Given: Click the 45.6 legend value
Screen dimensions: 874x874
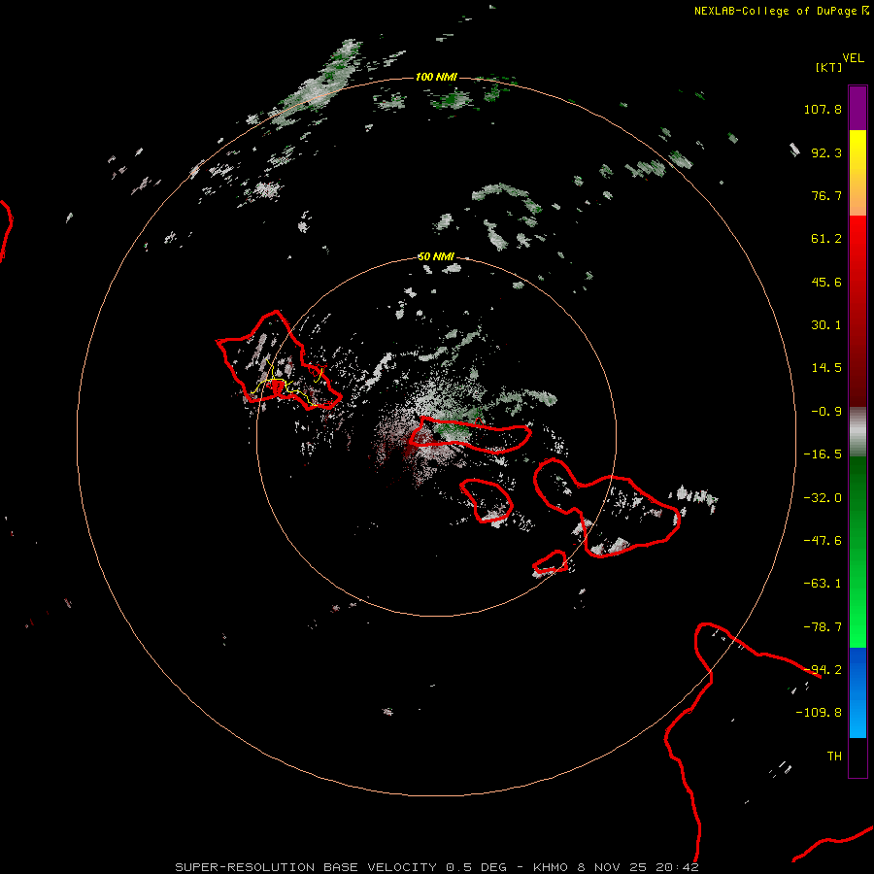Looking at the screenshot, I should pyautogui.click(x=826, y=282).
